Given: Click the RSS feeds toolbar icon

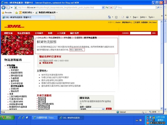Looking at the screenshot, I should 116,17.
